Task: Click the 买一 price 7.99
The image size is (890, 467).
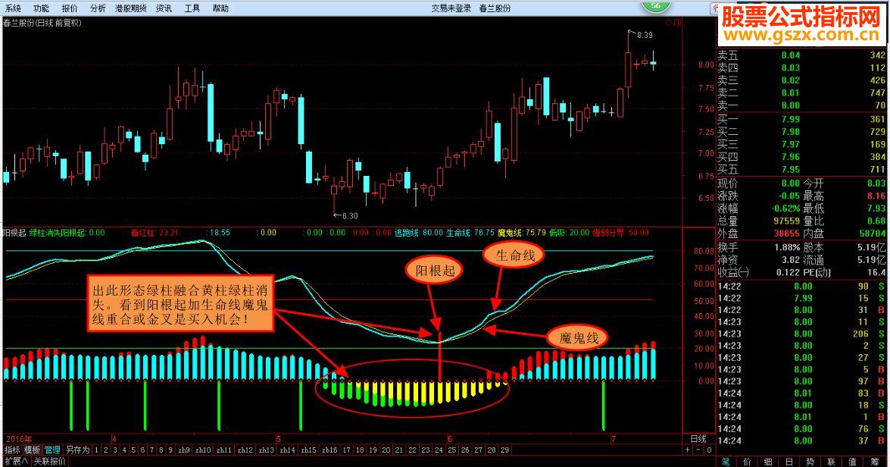Action: coord(790,119)
